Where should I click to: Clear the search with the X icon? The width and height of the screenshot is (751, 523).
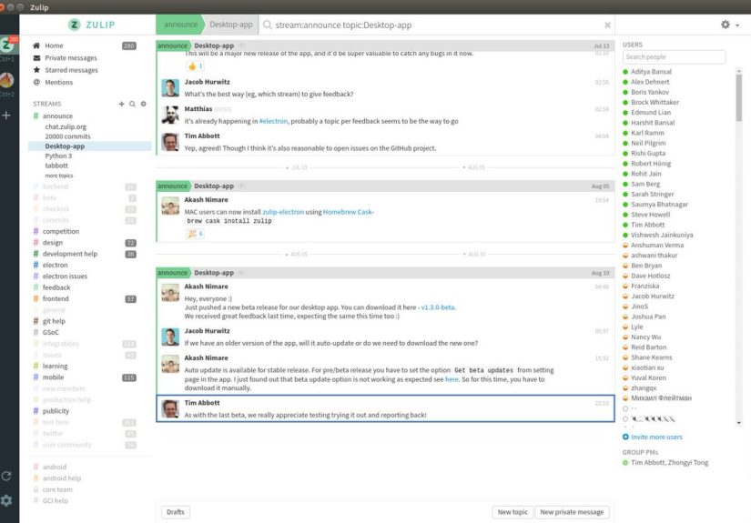pyautogui.click(x=607, y=25)
